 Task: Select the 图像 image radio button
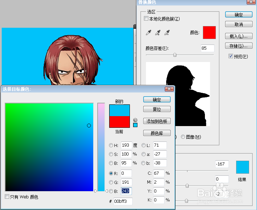(x=183, y=137)
